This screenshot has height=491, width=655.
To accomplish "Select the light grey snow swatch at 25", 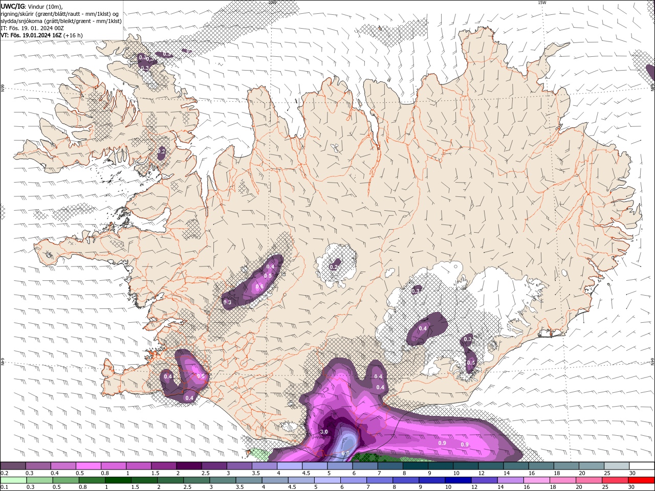I will [x=617, y=466].
